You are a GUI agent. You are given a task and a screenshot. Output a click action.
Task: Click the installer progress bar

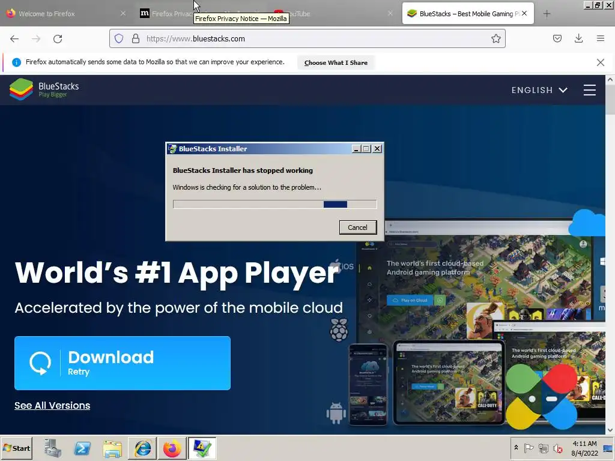pos(275,204)
